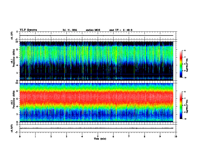Viewport: 198px width, 153px height.
Task: Click the "ch.1(V)" axis label
Action: (12, 35)
